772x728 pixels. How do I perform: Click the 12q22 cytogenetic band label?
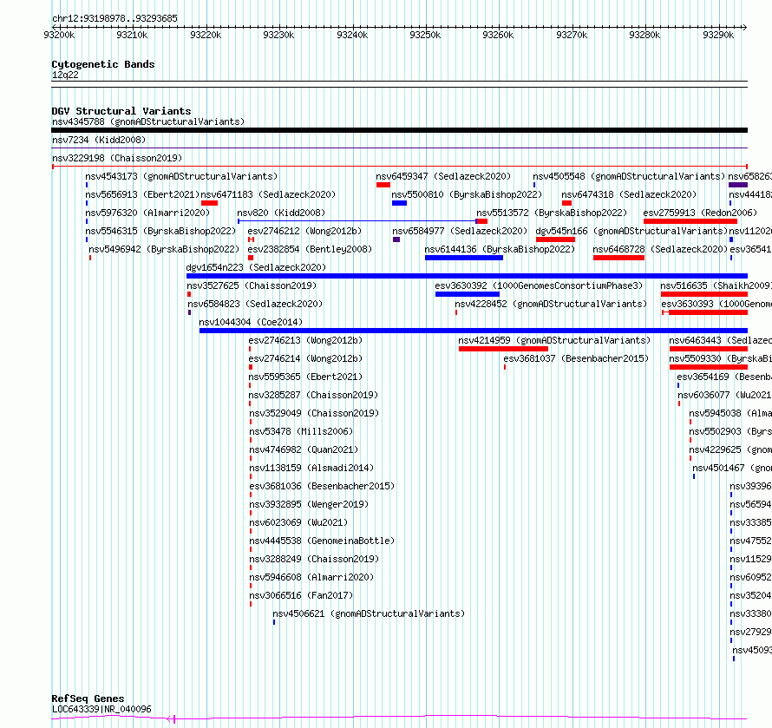pos(65,75)
